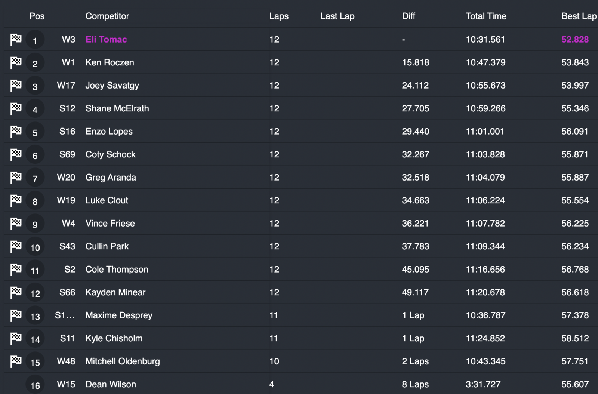Image resolution: width=598 pixels, height=394 pixels.
Task: Select the checkered flag by Cullin Park
Action: [x=16, y=246]
